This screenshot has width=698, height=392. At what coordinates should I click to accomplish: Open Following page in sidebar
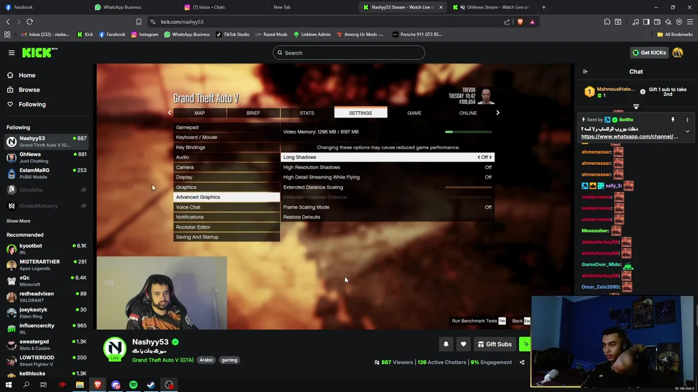(32, 104)
